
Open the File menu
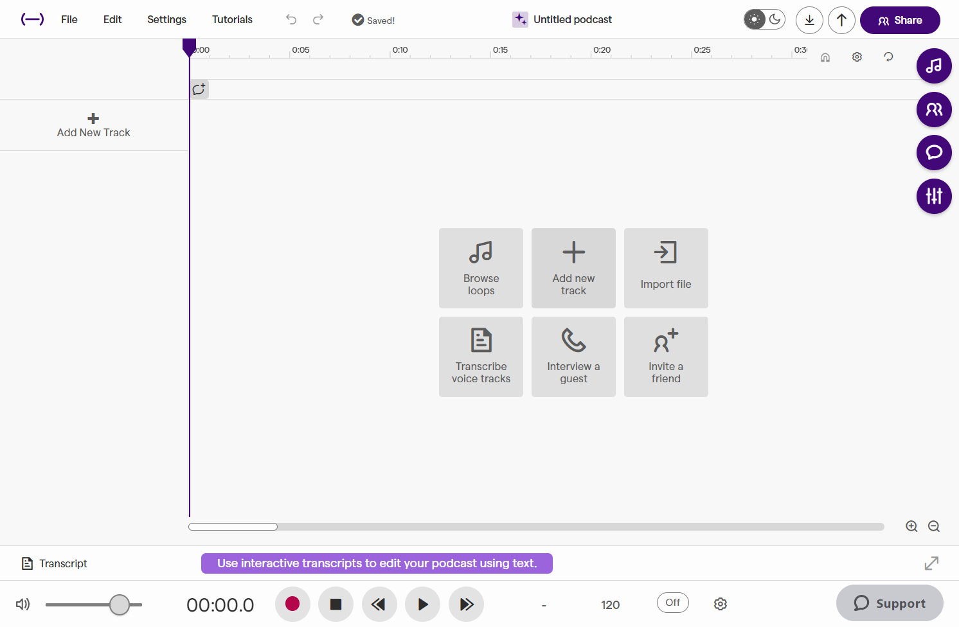pos(69,19)
